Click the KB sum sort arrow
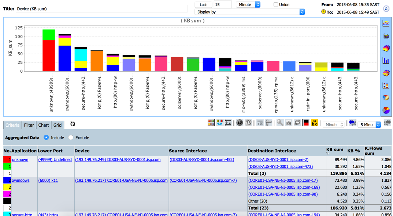393x216 pixels. pos(327,153)
